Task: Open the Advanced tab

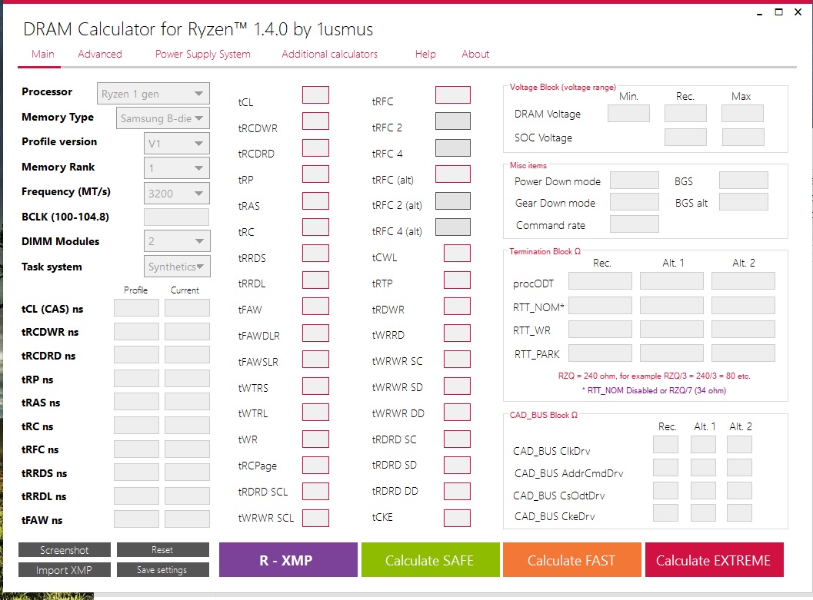Action: tap(100, 54)
